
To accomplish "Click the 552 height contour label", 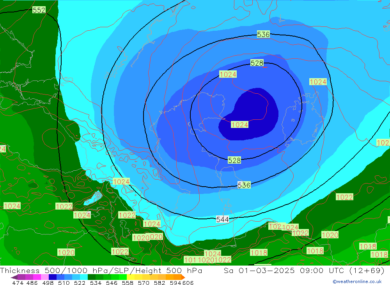I will tap(39, 10).
